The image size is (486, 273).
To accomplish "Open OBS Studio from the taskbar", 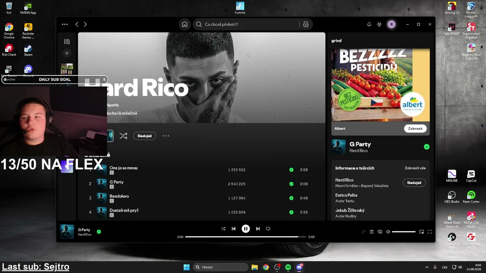I will click(x=277, y=267).
